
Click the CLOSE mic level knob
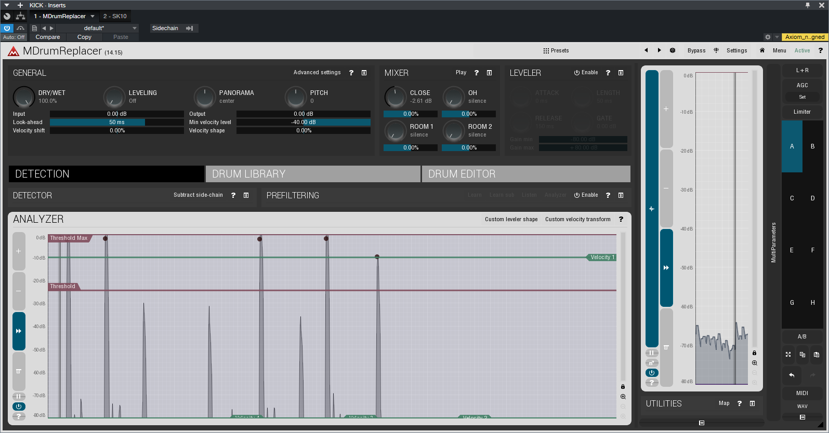tap(395, 97)
